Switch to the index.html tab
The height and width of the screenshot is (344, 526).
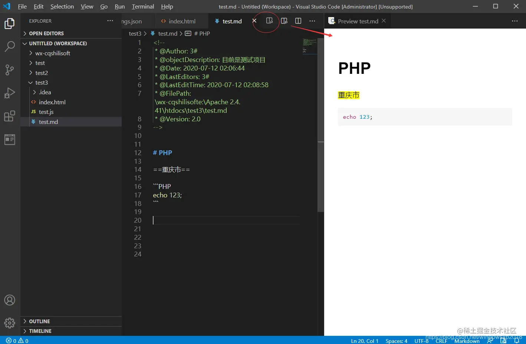click(x=178, y=21)
